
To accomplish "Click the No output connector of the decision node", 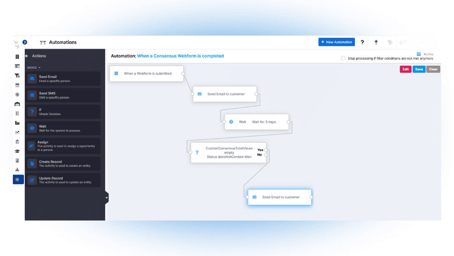I will [266, 155].
